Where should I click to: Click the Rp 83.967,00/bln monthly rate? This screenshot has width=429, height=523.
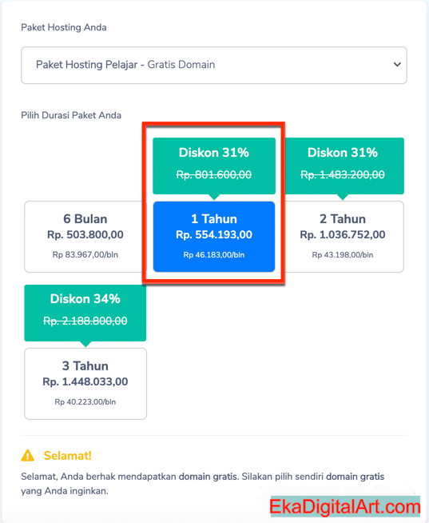(x=85, y=255)
